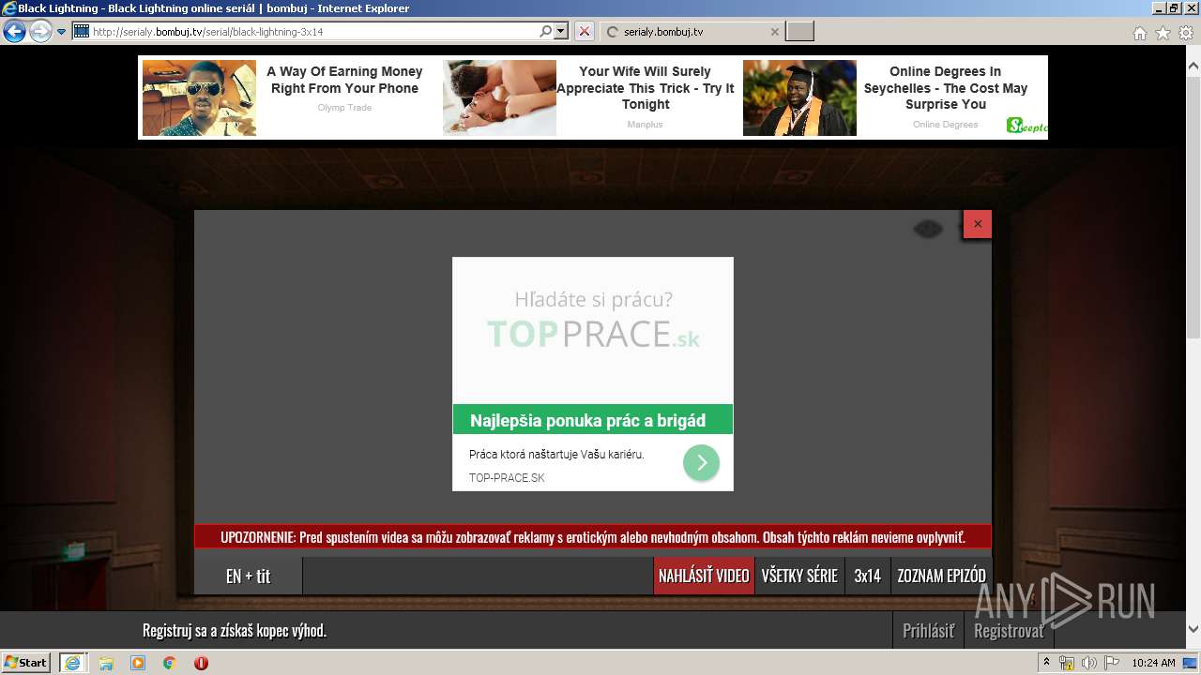
Task: Open 'Online Degrees In Seychelles' ad
Action: tap(946, 87)
